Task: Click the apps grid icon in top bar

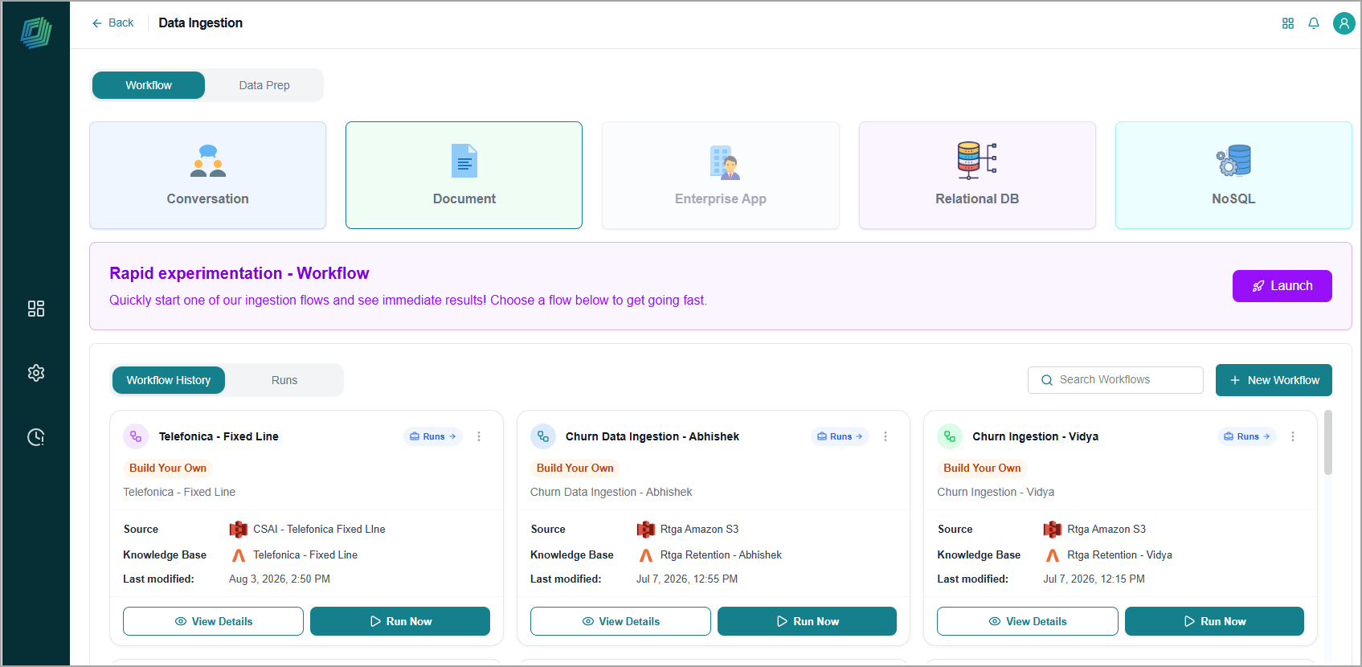Action: pos(1288,23)
